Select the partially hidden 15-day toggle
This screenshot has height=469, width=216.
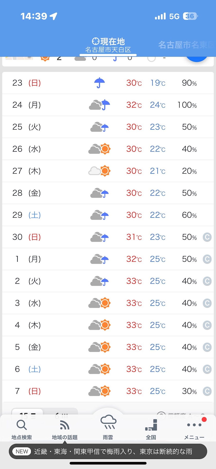coord(28,411)
